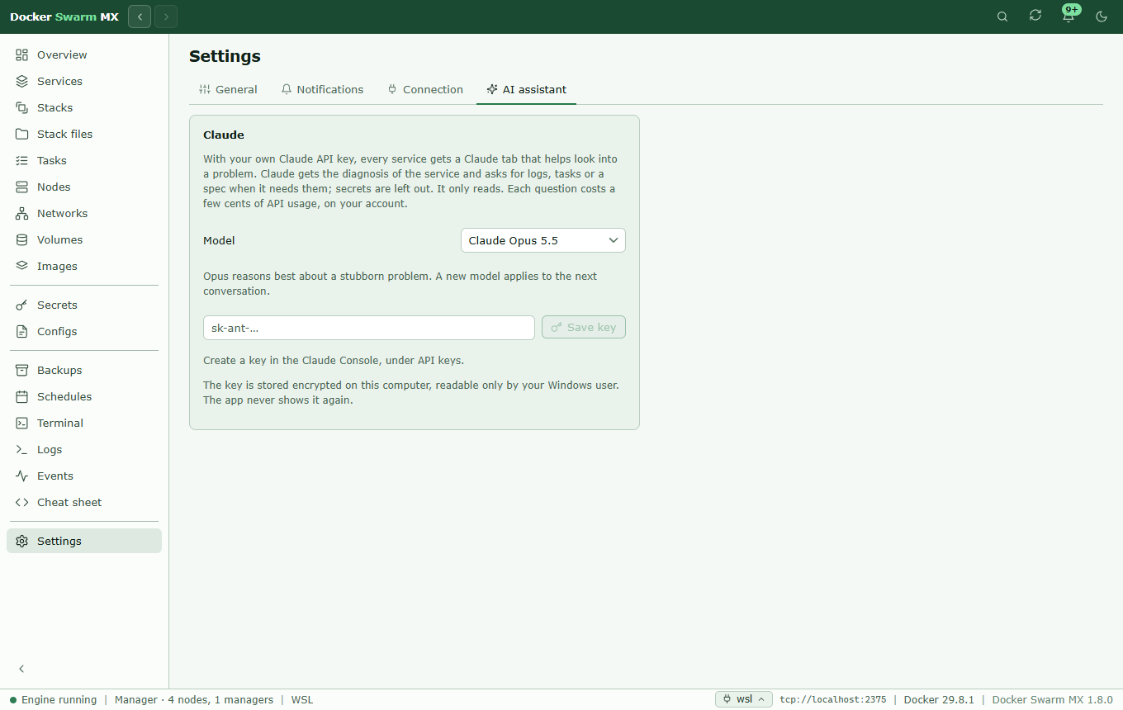Click the Docker Swarm MX title logo

[x=64, y=17]
